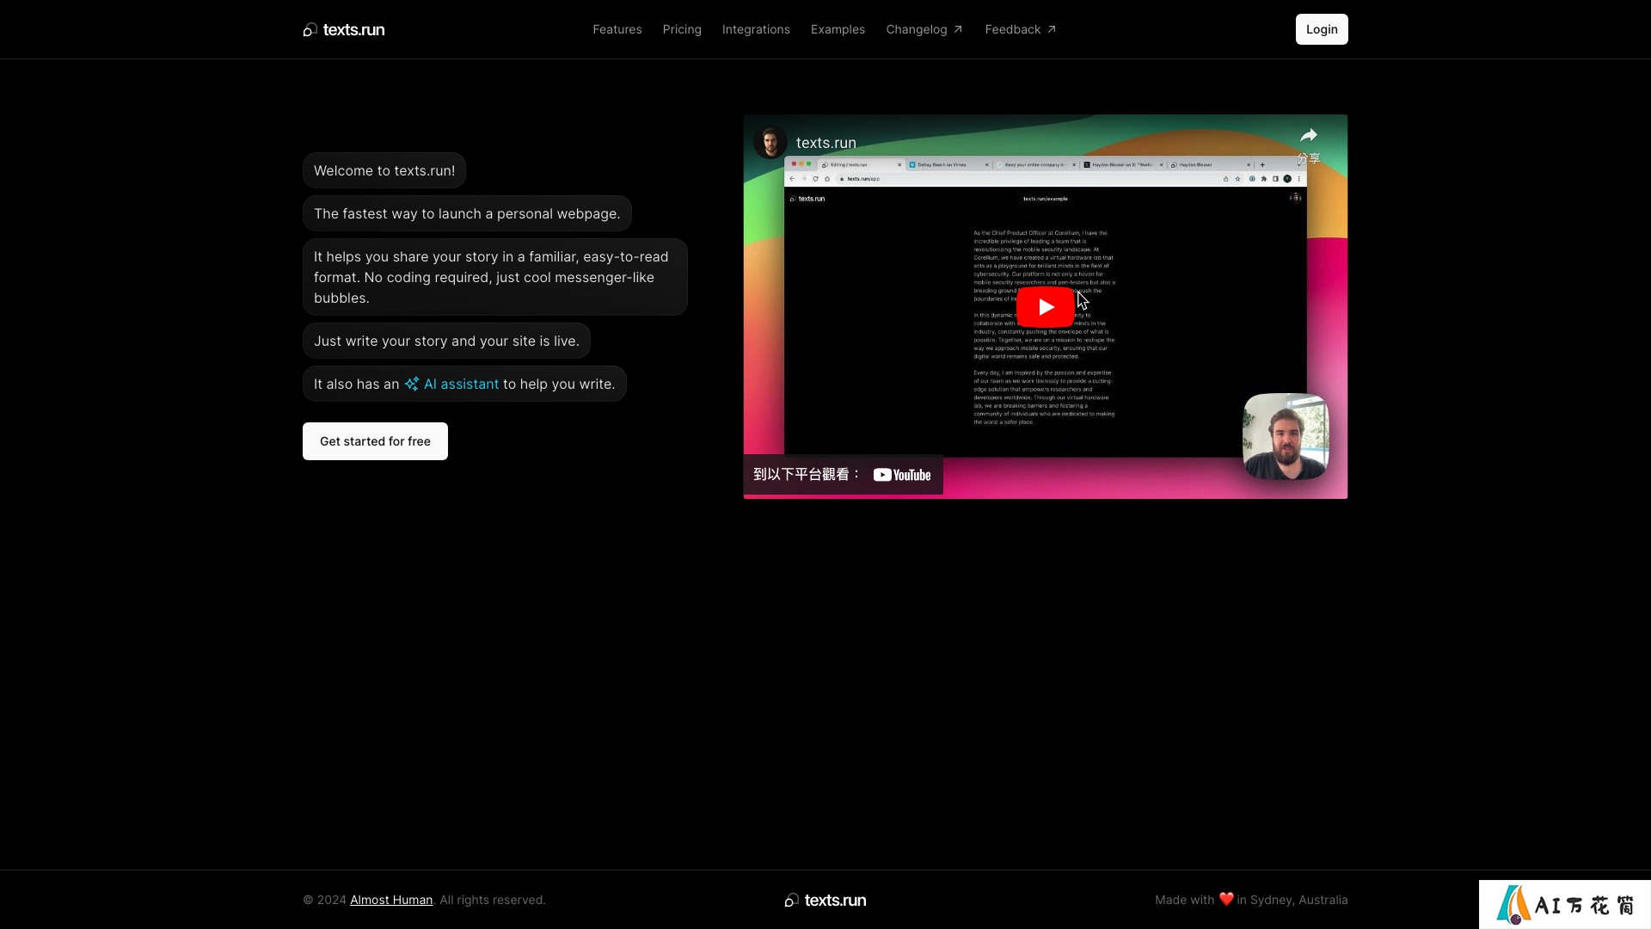Click the red heart icon in footer
Screen dimensions: 1651x929
(1226, 900)
